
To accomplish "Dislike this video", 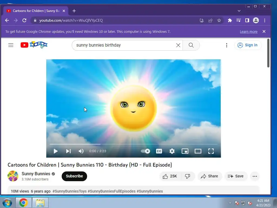I will [188, 176].
